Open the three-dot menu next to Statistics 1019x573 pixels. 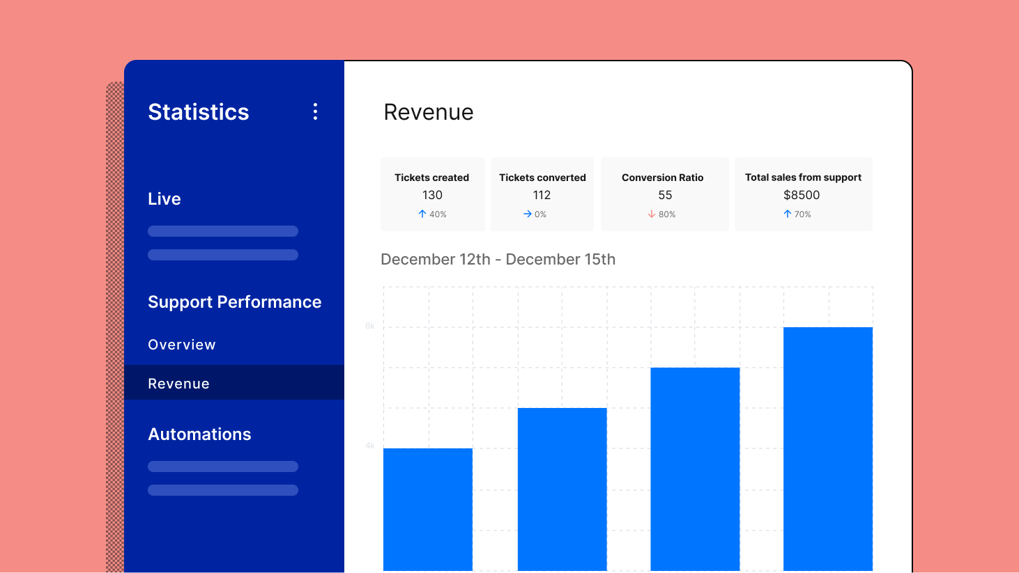click(315, 111)
